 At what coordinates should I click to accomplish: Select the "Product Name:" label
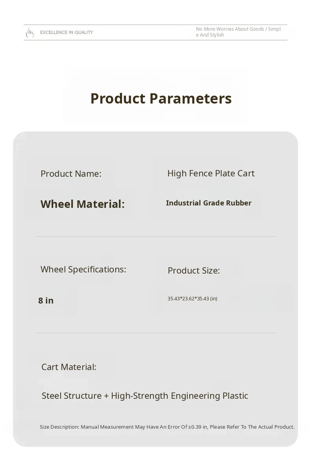coord(71,174)
